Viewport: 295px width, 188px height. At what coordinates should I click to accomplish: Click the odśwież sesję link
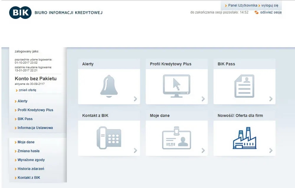[271, 12]
